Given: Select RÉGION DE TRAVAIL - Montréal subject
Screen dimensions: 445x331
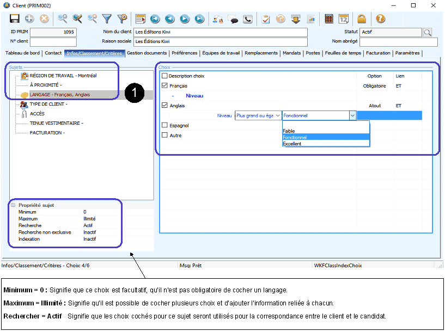Looking at the screenshot, I should (63, 76).
